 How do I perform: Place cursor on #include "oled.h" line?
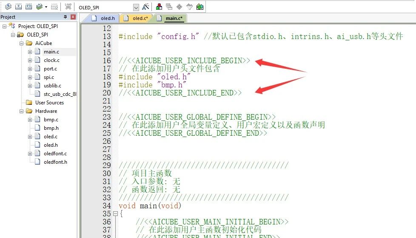[x=154, y=77]
